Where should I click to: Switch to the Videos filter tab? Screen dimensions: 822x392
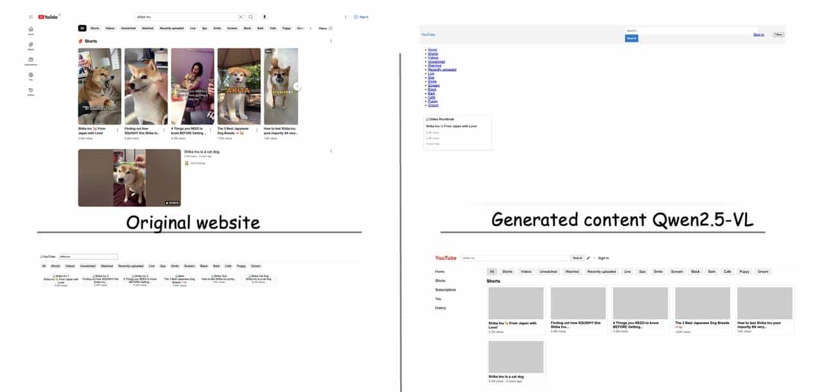(110, 28)
